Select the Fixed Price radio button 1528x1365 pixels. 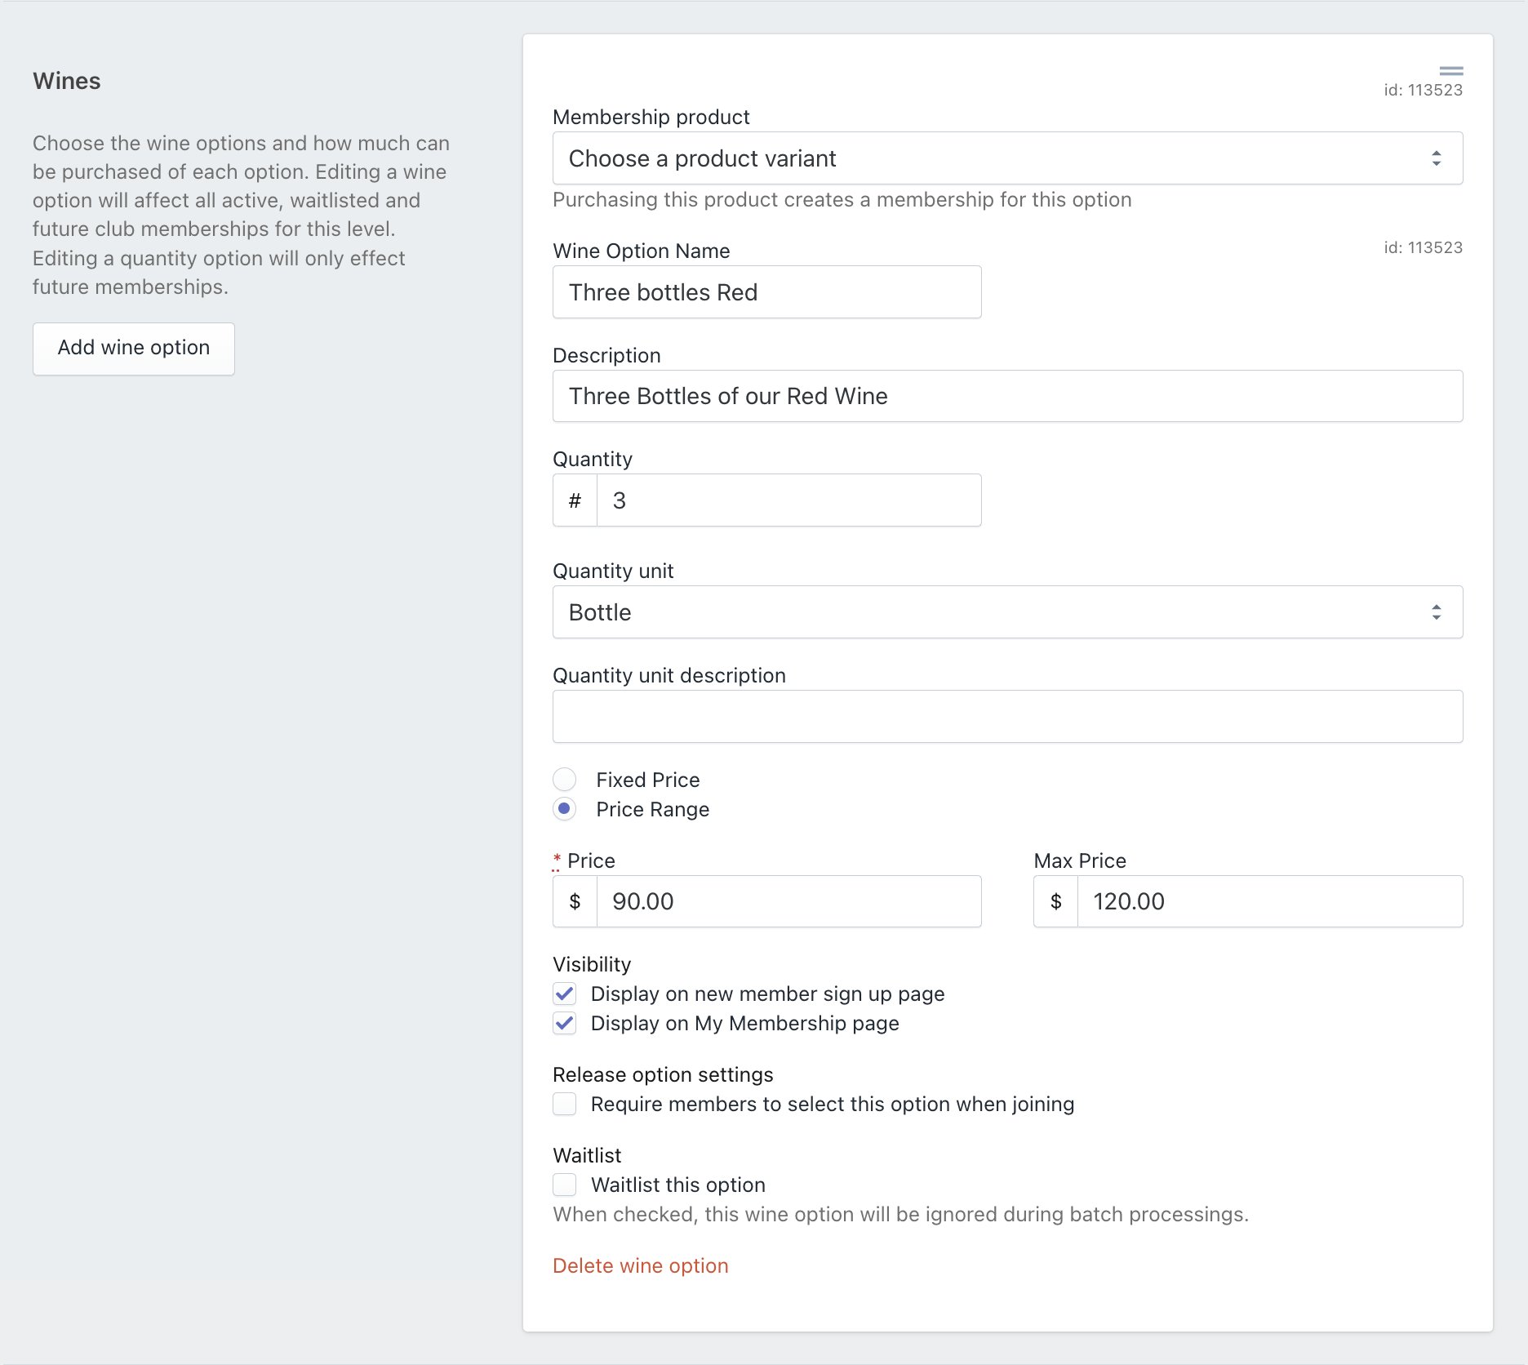click(565, 780)
